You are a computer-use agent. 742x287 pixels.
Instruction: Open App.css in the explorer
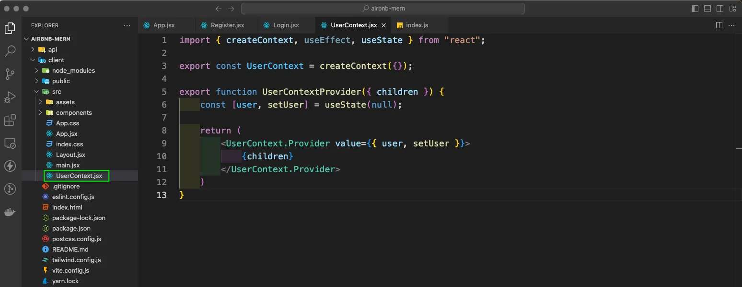[80, 123]
